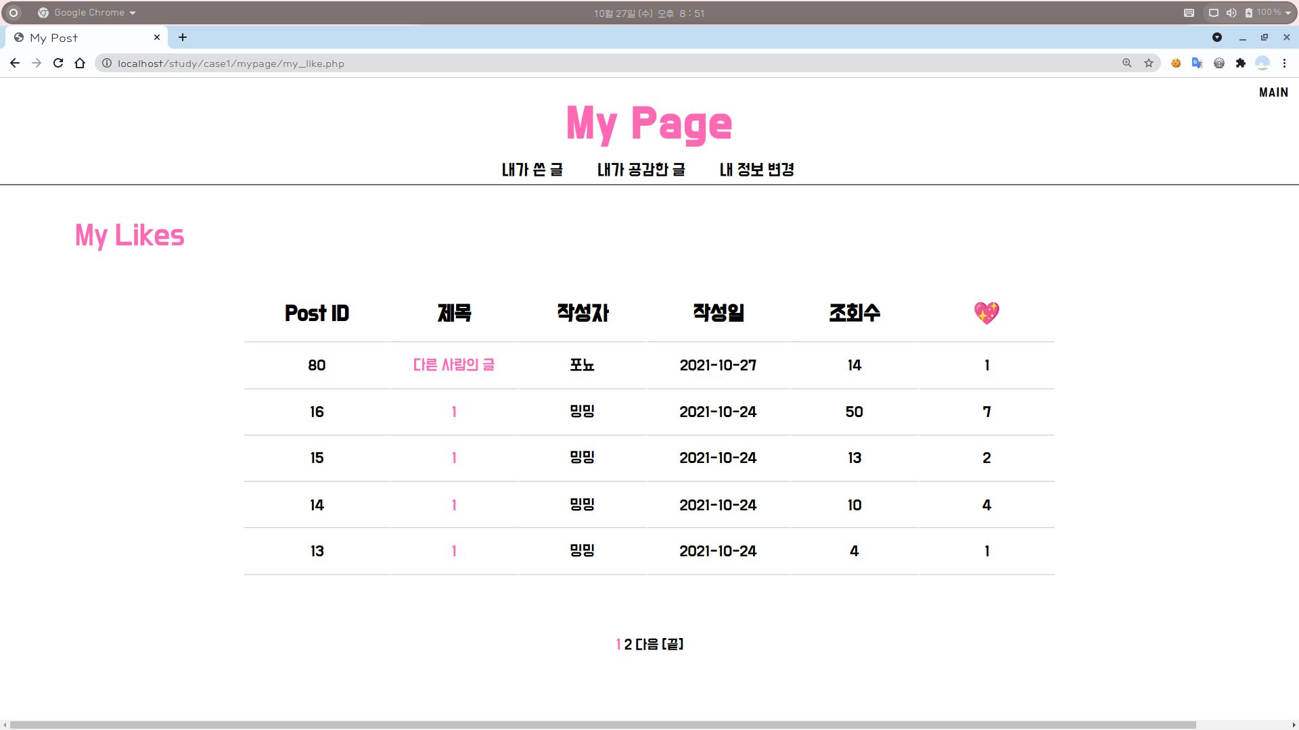1299x730 pixels.
Task: Reload the current page
Action: click(x=58, y=63)
